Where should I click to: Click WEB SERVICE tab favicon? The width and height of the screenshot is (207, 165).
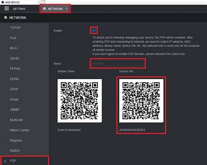(x=3, y=2)
